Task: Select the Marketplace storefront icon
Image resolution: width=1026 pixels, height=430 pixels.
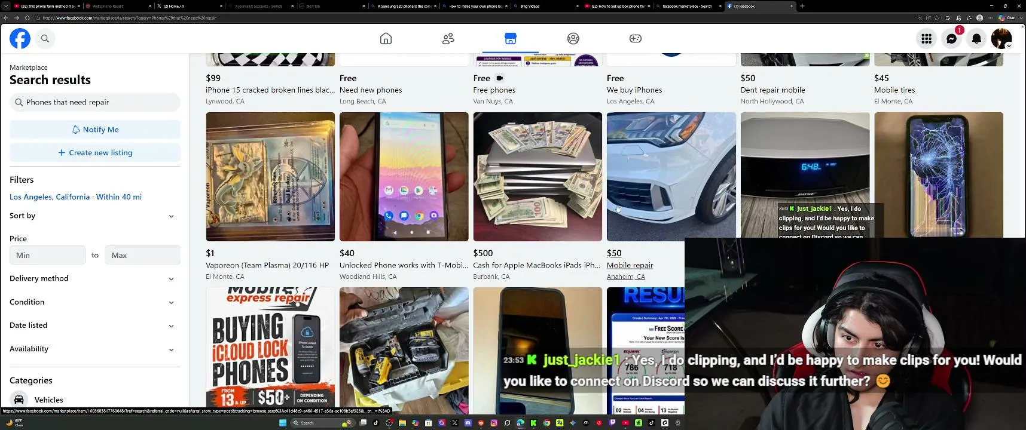Action: 511,39
